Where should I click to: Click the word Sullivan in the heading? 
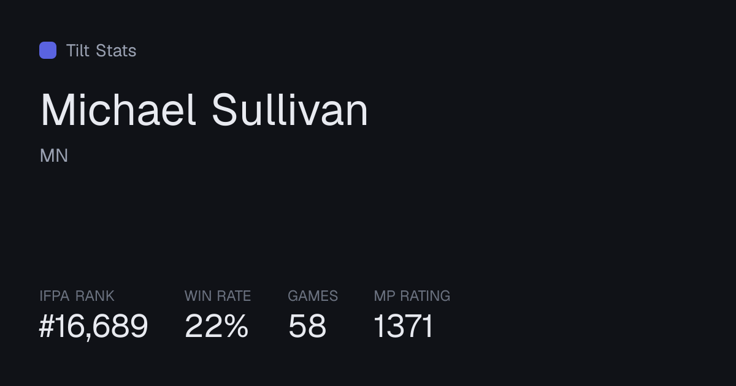[290, 110]
